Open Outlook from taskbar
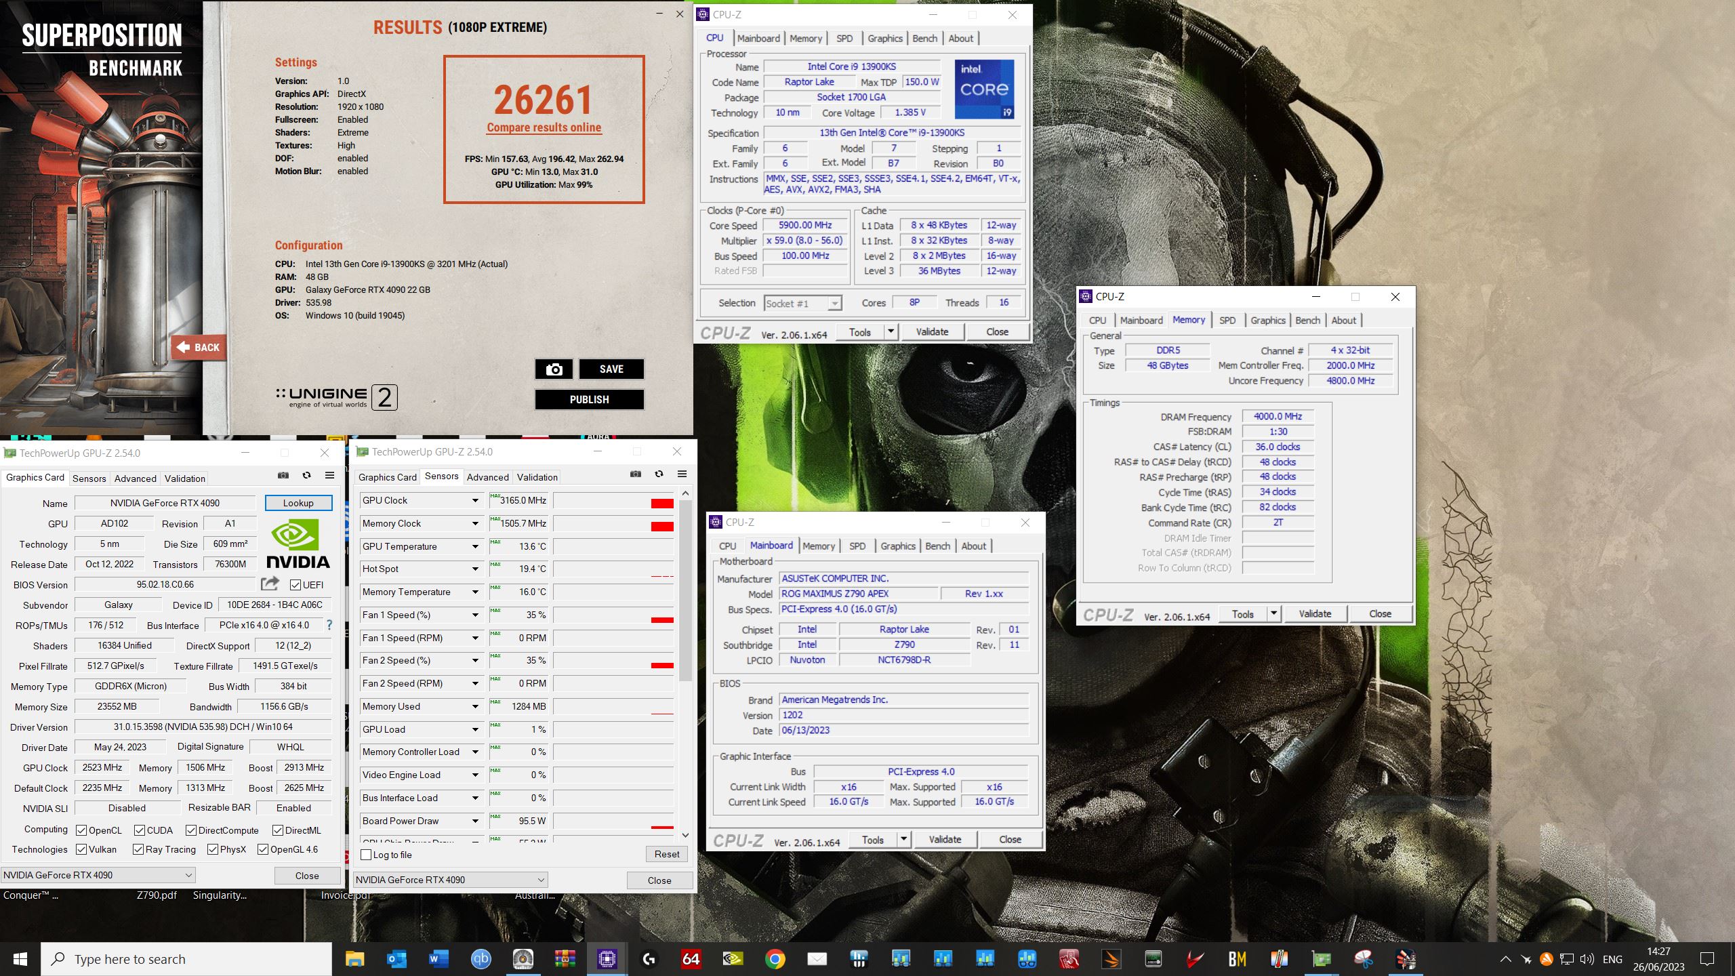 tap(396, 959)
